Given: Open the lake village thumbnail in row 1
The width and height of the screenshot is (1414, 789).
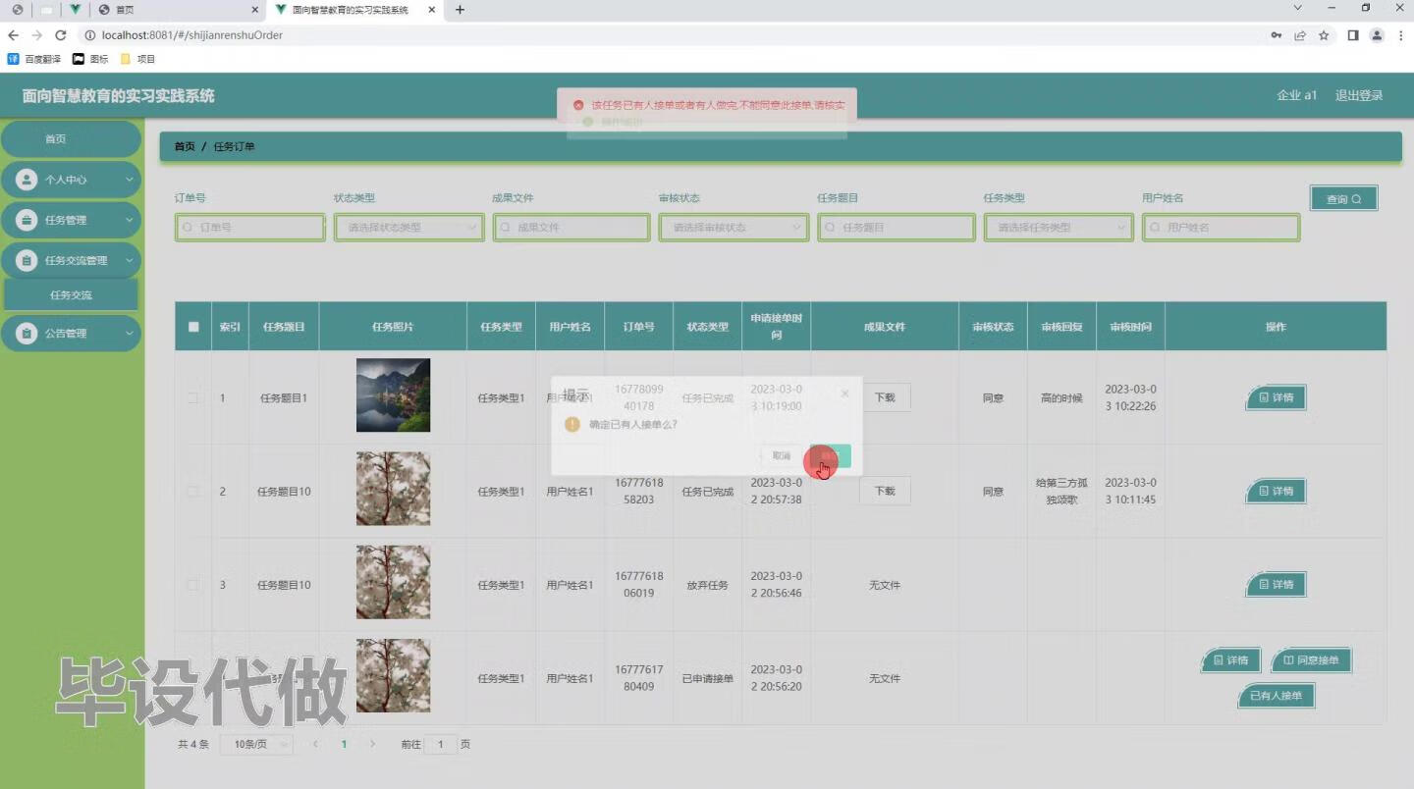Looking at the screenshot, I should tap(393, 395).
